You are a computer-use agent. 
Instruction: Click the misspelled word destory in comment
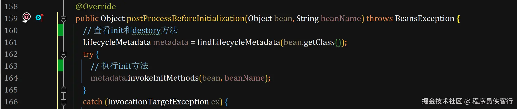coord(146,30)
